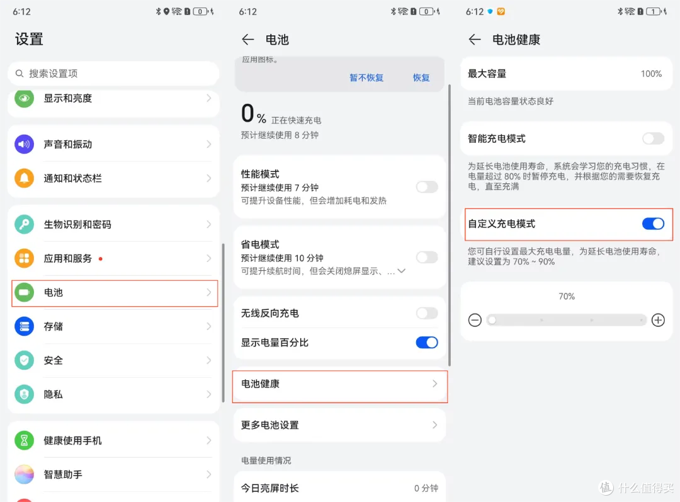Tap the security shield icon
Screen dimensions: 680x502
[x=24, y=360]
